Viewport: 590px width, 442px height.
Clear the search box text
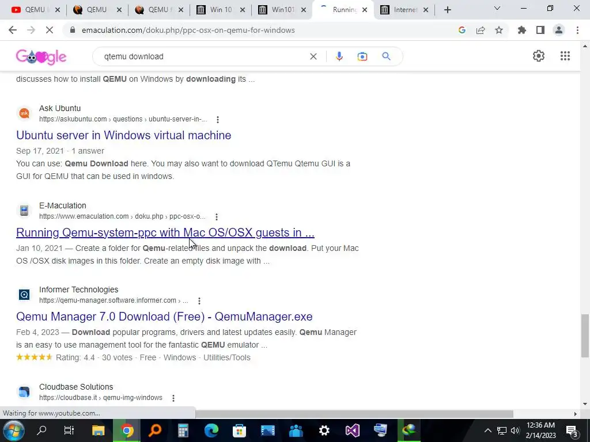pos(313,56)
